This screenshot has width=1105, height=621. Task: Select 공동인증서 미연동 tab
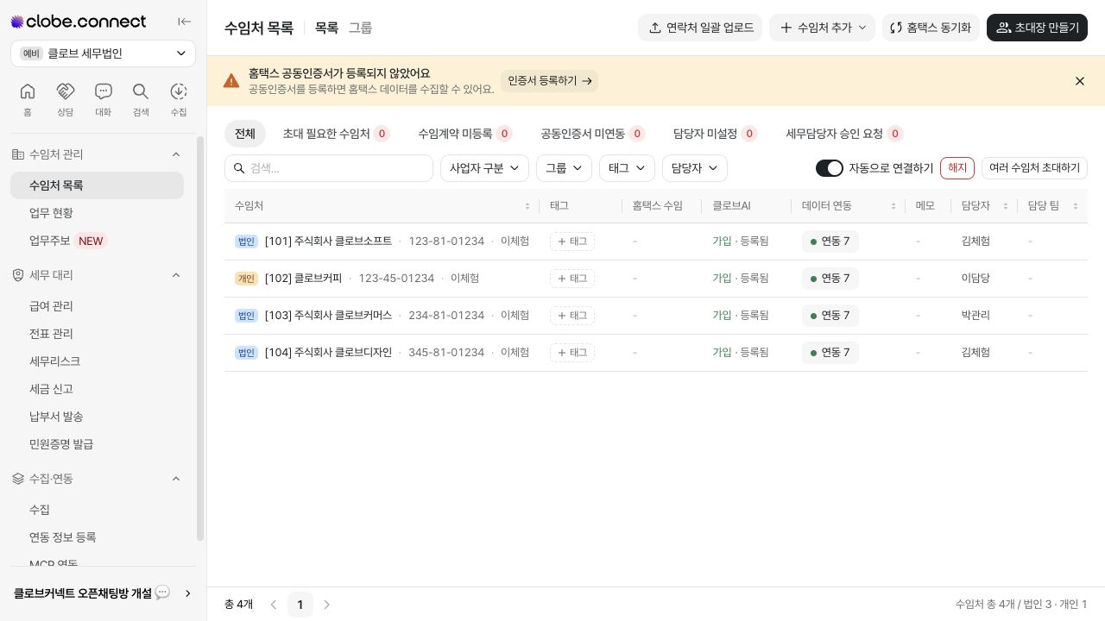(592, 134)
